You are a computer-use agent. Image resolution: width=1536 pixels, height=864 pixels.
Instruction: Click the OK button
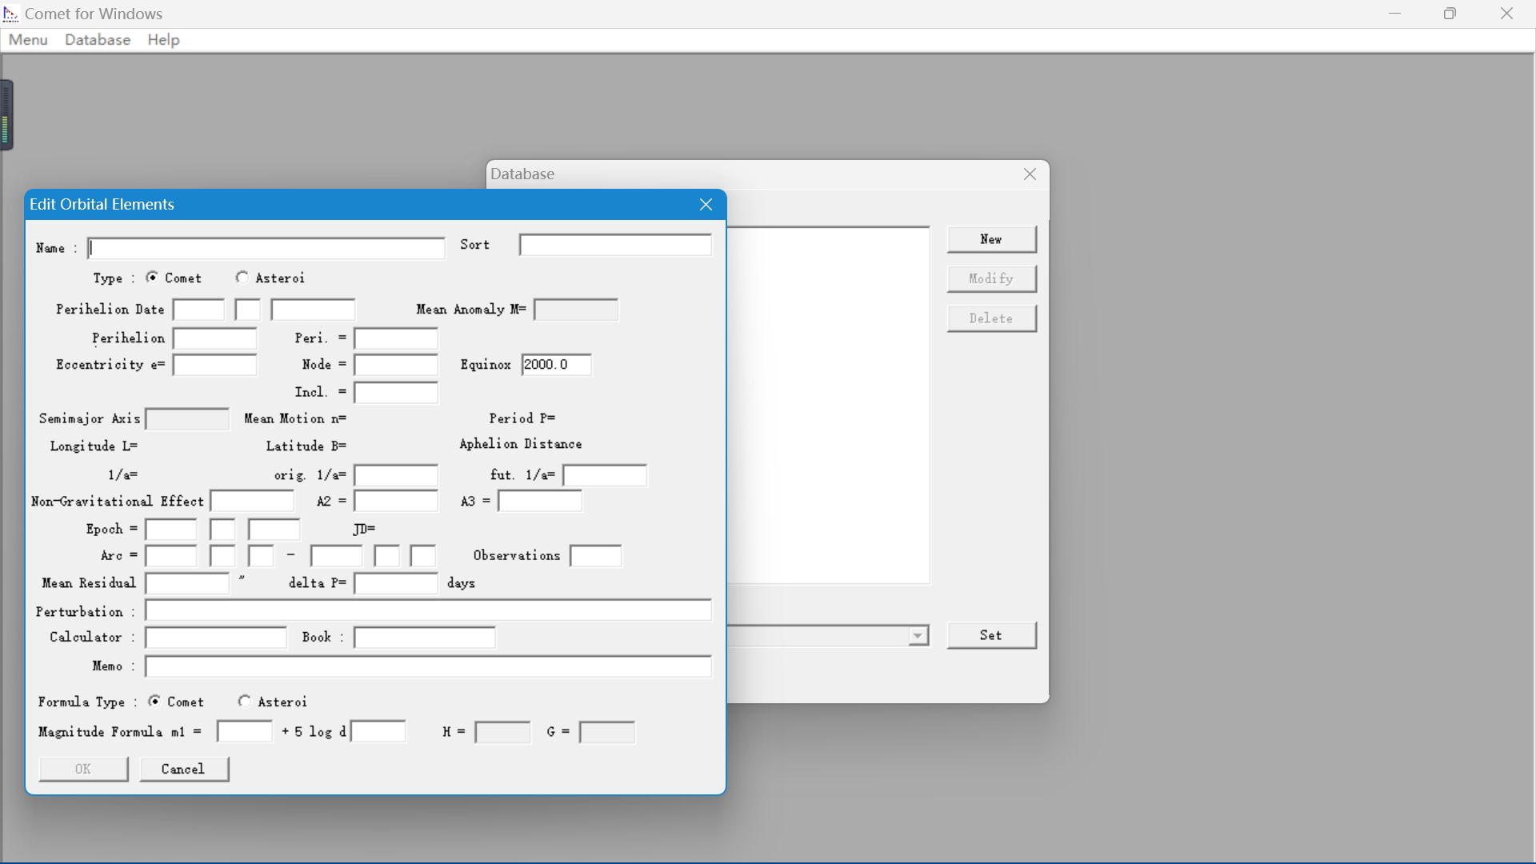click(x=83, y=769)
